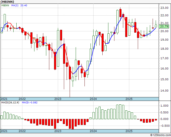
Task: Click the MACD(26,12,9) indicator label
Action: [x=10, y=103]
